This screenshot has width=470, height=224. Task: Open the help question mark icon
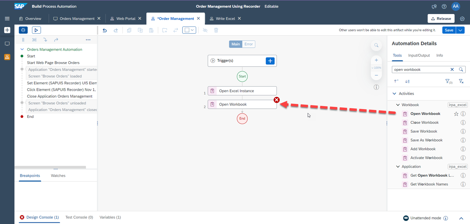[x=444, y=7]
